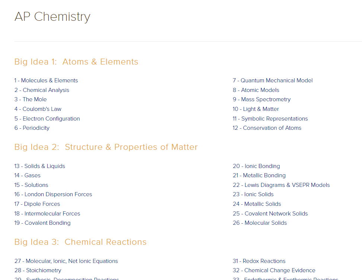The height and width of the screenshot is (280, 362).
Task: Click the Mass Spectrometry link
Action: (262, 99)
